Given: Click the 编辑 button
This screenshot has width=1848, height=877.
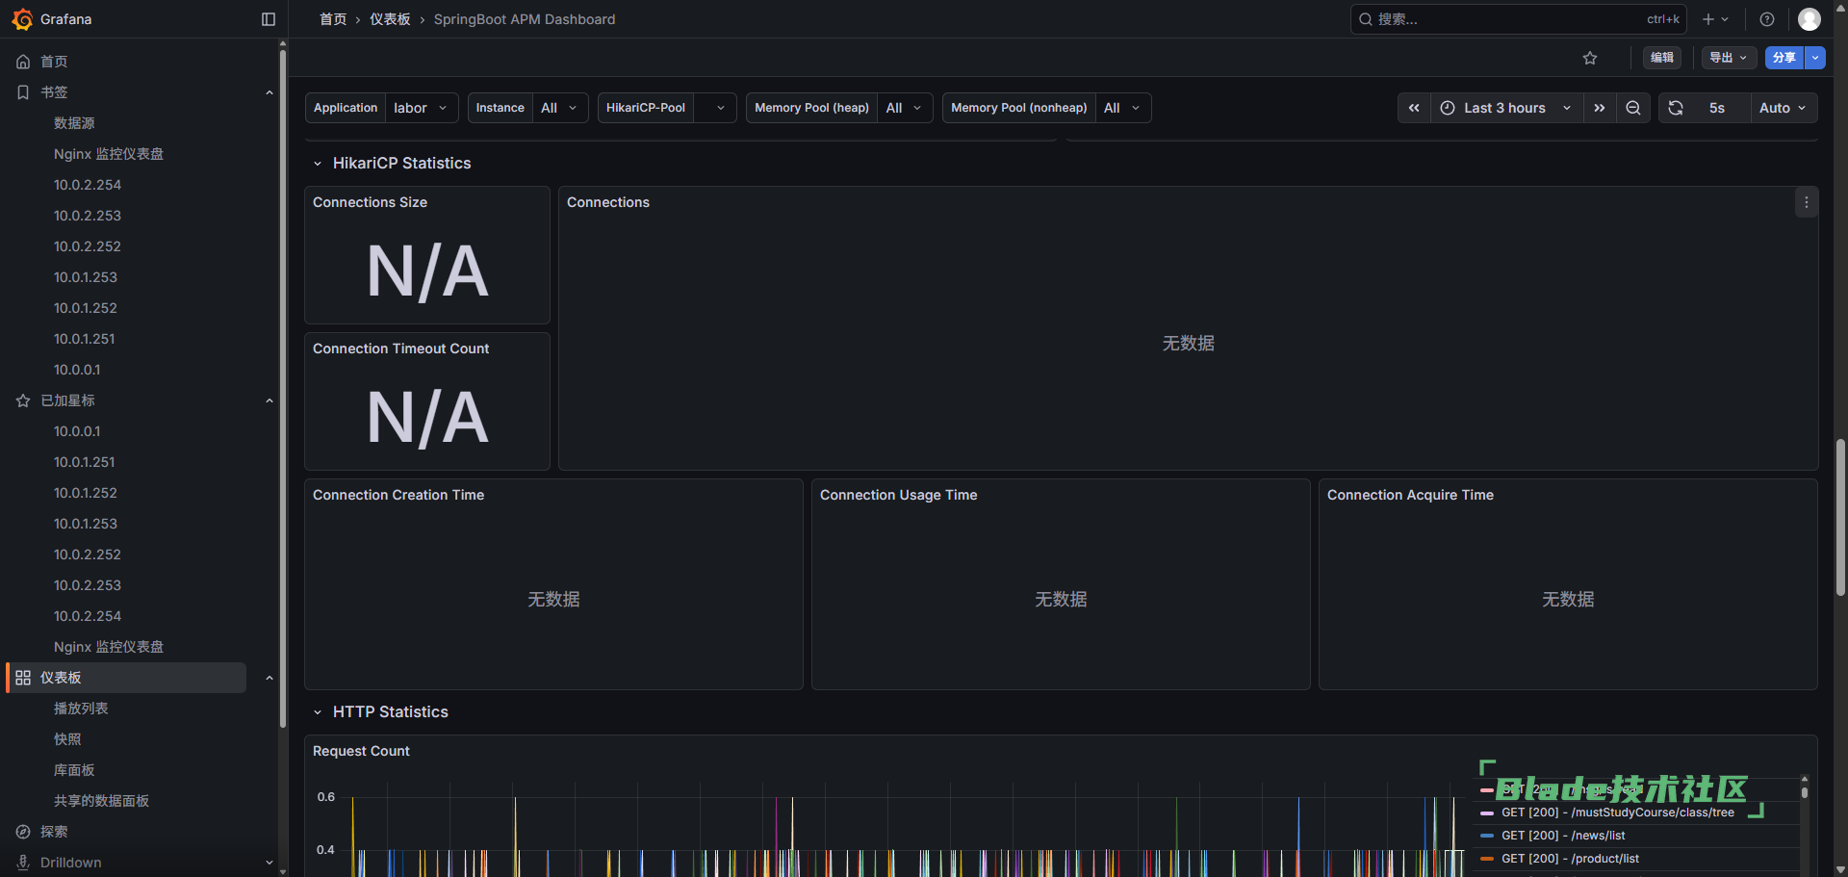Looking at the screenshot, I should pos(1662,58).
